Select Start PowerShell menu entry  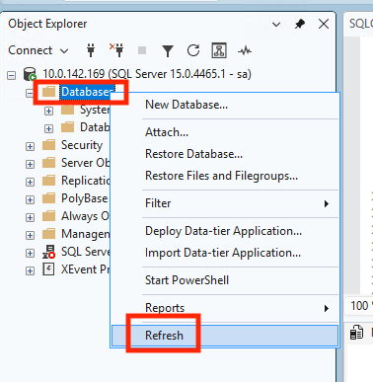[224, 280]
